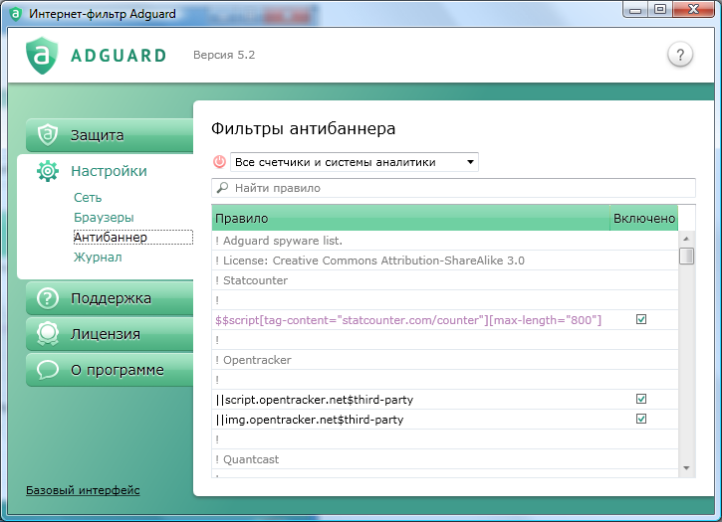The height and width of the screenshot is (522, 722).
Task: Select the '! Quantcast' comment row
Action: (445, 459)
